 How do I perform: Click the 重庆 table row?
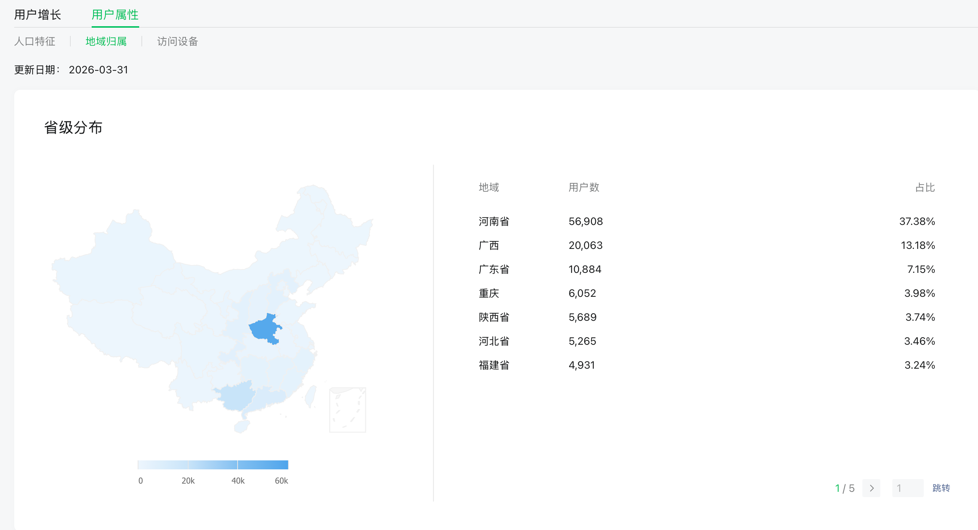click(x=489, y=293)
